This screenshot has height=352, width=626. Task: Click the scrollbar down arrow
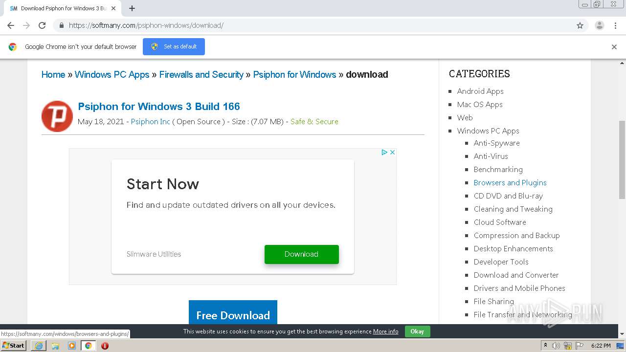click(622, 334)
